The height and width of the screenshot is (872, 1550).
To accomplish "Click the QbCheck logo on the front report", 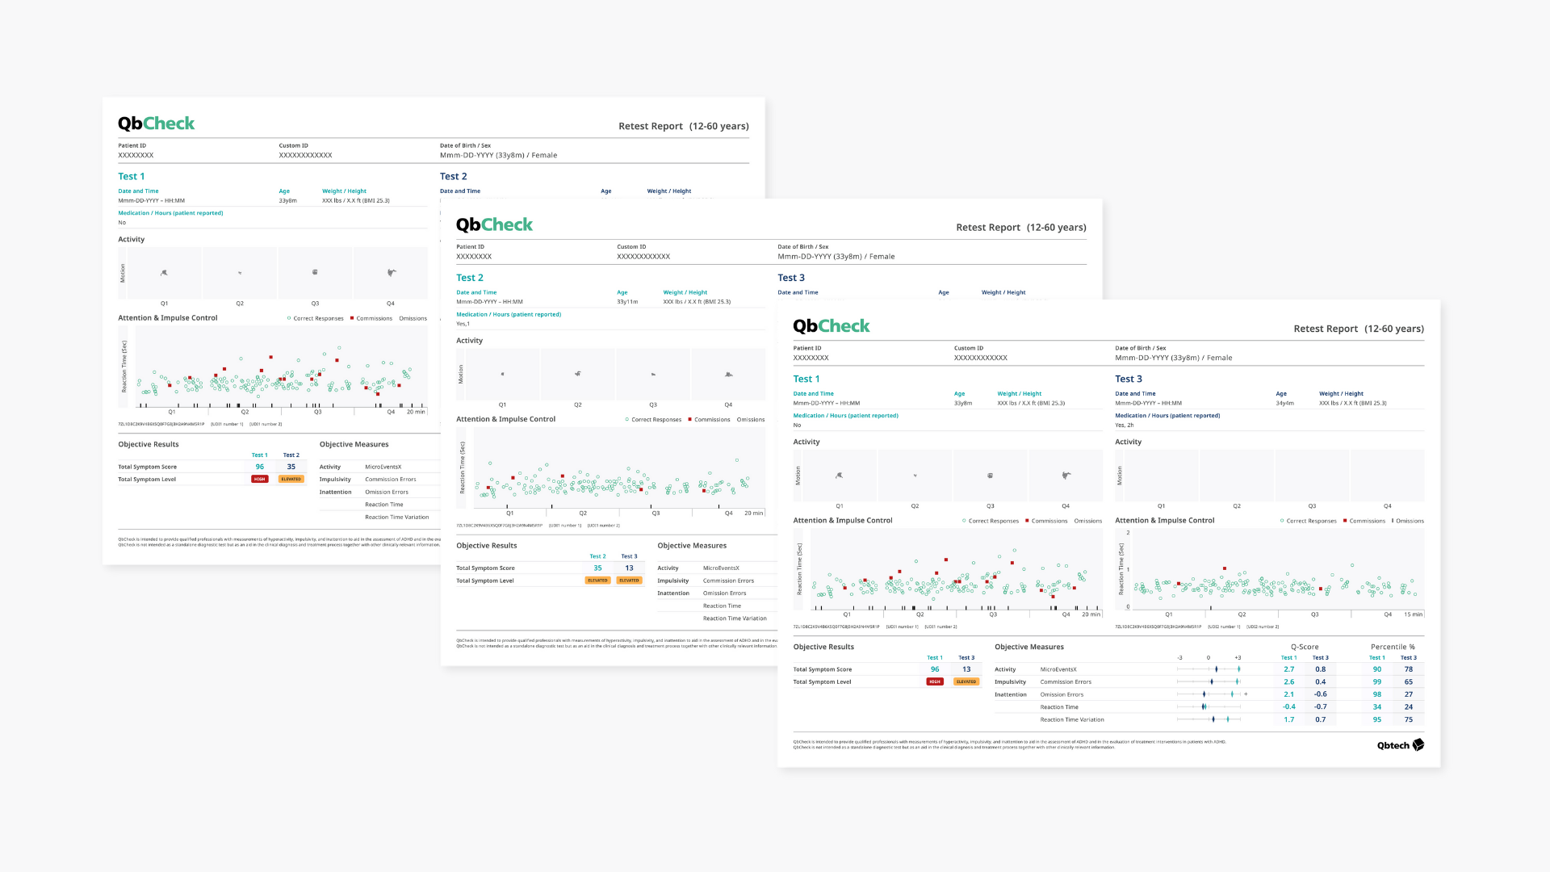I will coord(831,325).
